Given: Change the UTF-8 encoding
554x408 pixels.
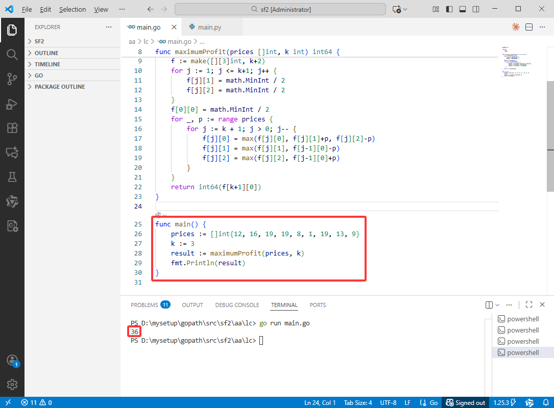Looking at the screenshot, I should click(x=388, y=403).
